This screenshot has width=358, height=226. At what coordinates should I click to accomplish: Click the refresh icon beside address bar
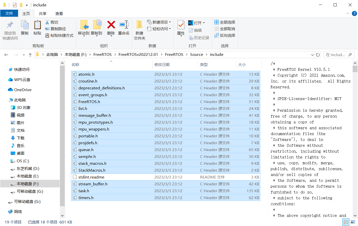pos(318,55)
